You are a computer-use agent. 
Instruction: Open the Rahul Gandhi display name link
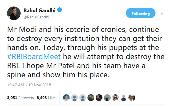[40, 10]
